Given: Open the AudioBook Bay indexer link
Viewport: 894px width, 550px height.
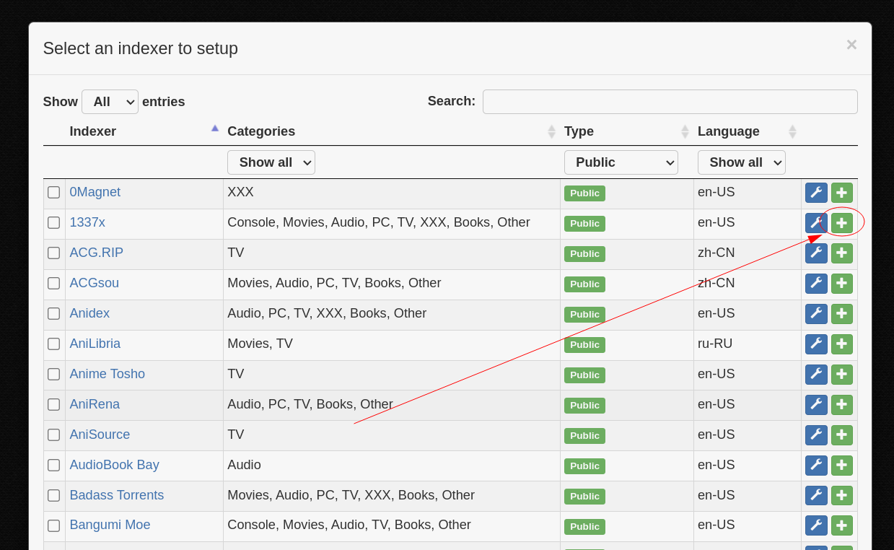Looking at the screenshot, I should pos(115,465).
